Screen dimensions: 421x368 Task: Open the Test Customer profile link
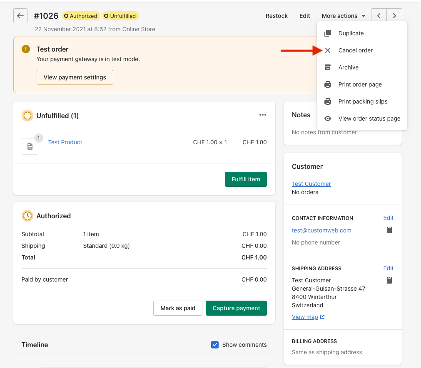[311, 184]
